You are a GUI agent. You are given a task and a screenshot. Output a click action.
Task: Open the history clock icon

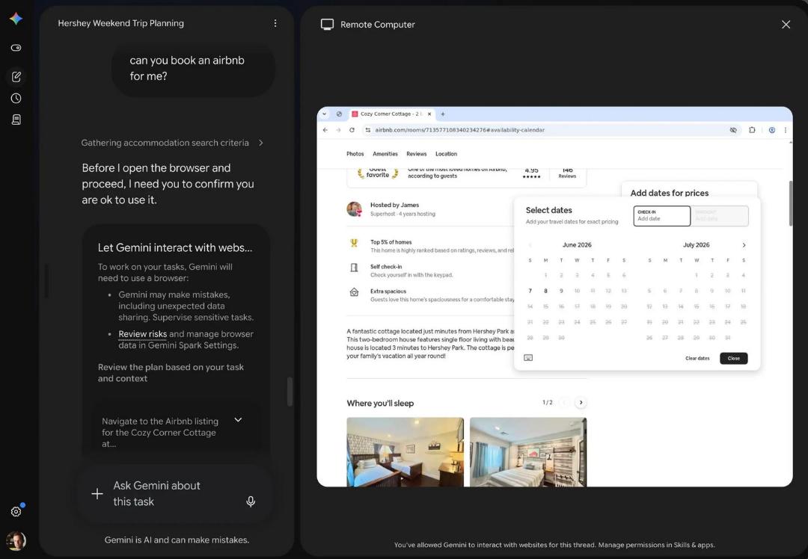pos(16,99)
